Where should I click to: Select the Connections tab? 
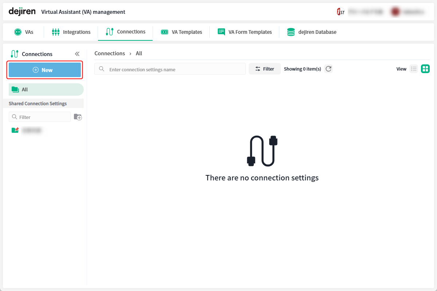coord(125,32)
